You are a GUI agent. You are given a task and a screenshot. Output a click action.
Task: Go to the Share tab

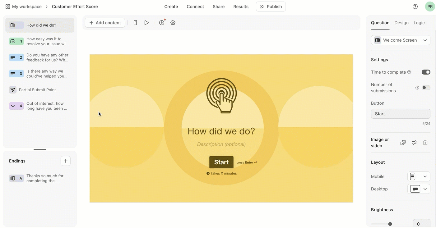(219, 7)
